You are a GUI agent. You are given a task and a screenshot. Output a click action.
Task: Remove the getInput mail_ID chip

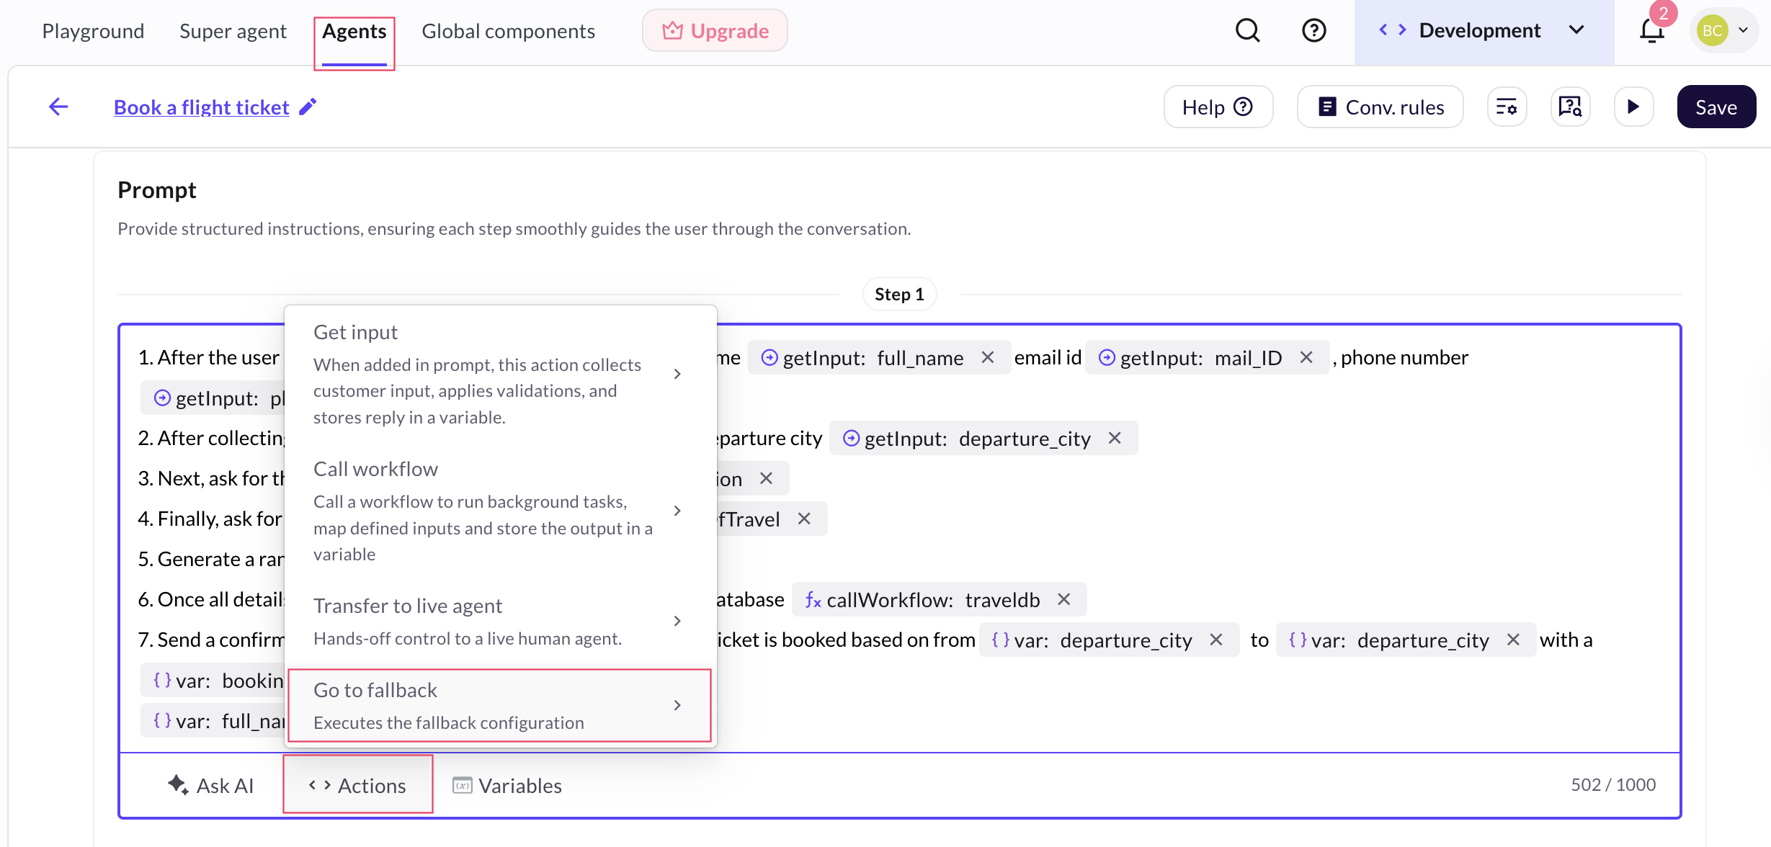coord(1306,357)
